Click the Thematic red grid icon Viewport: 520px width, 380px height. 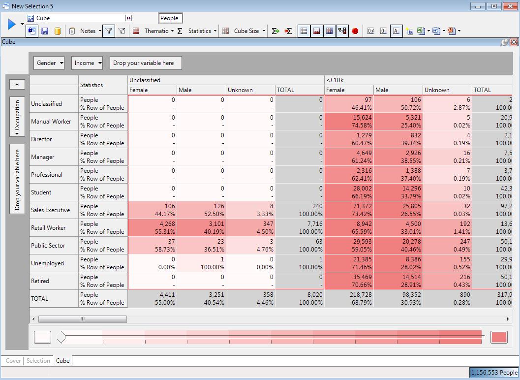click(x=136, y=31)
